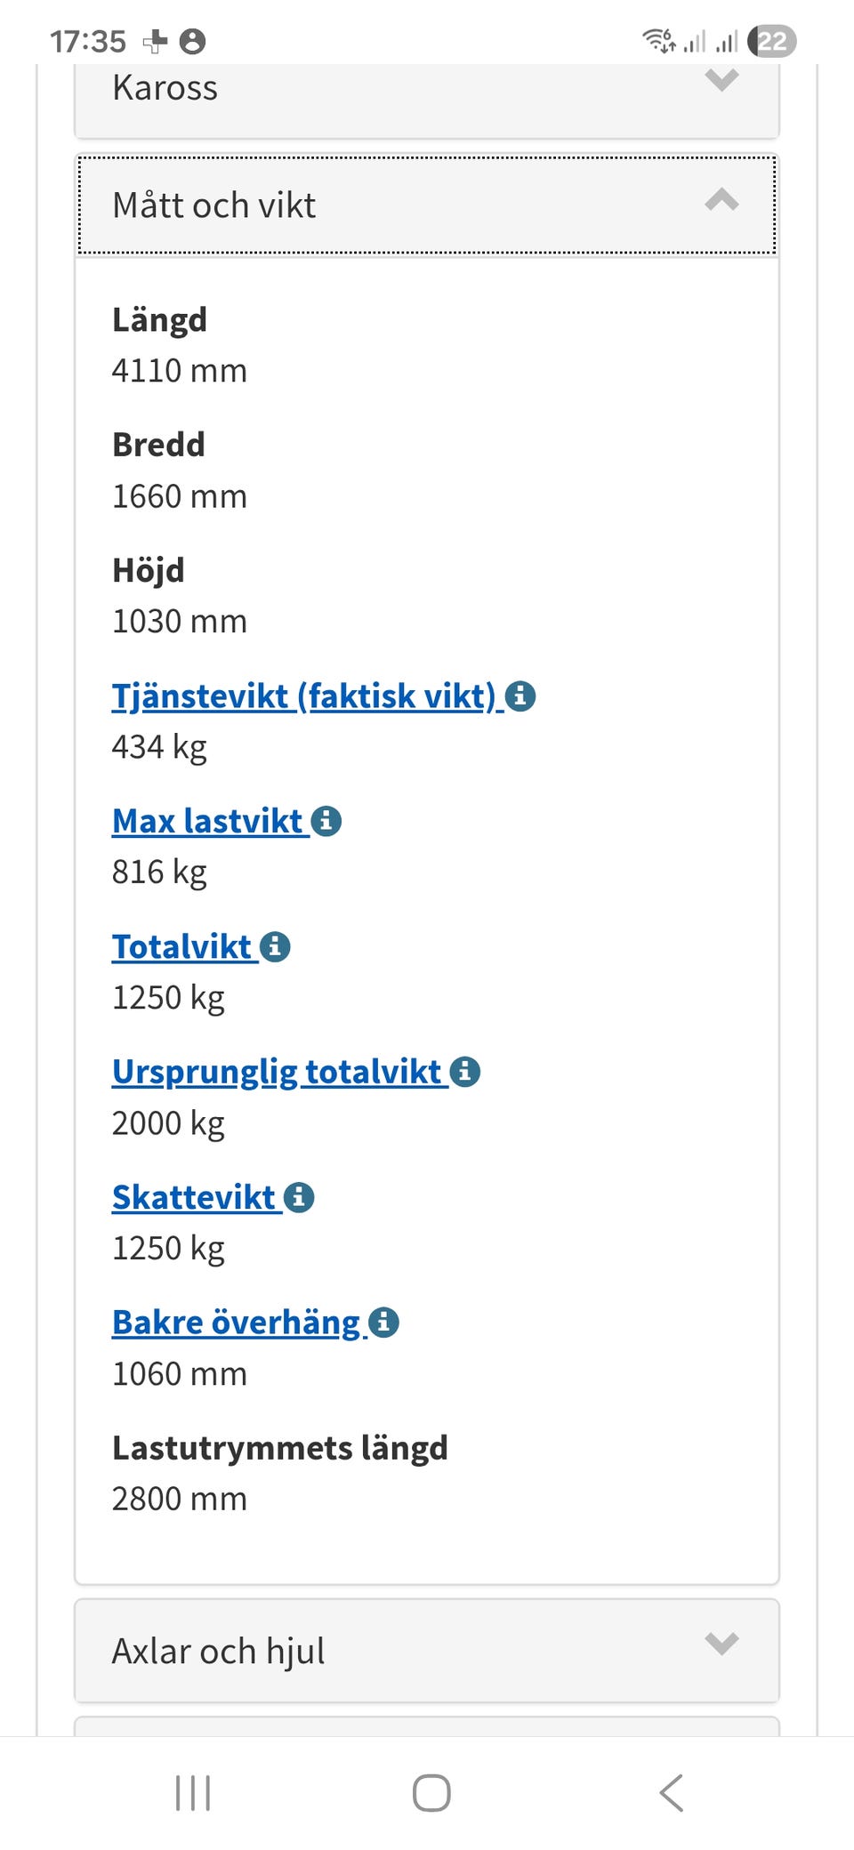Open the Ursprunglig totalvikt link

pos(277,1072)
